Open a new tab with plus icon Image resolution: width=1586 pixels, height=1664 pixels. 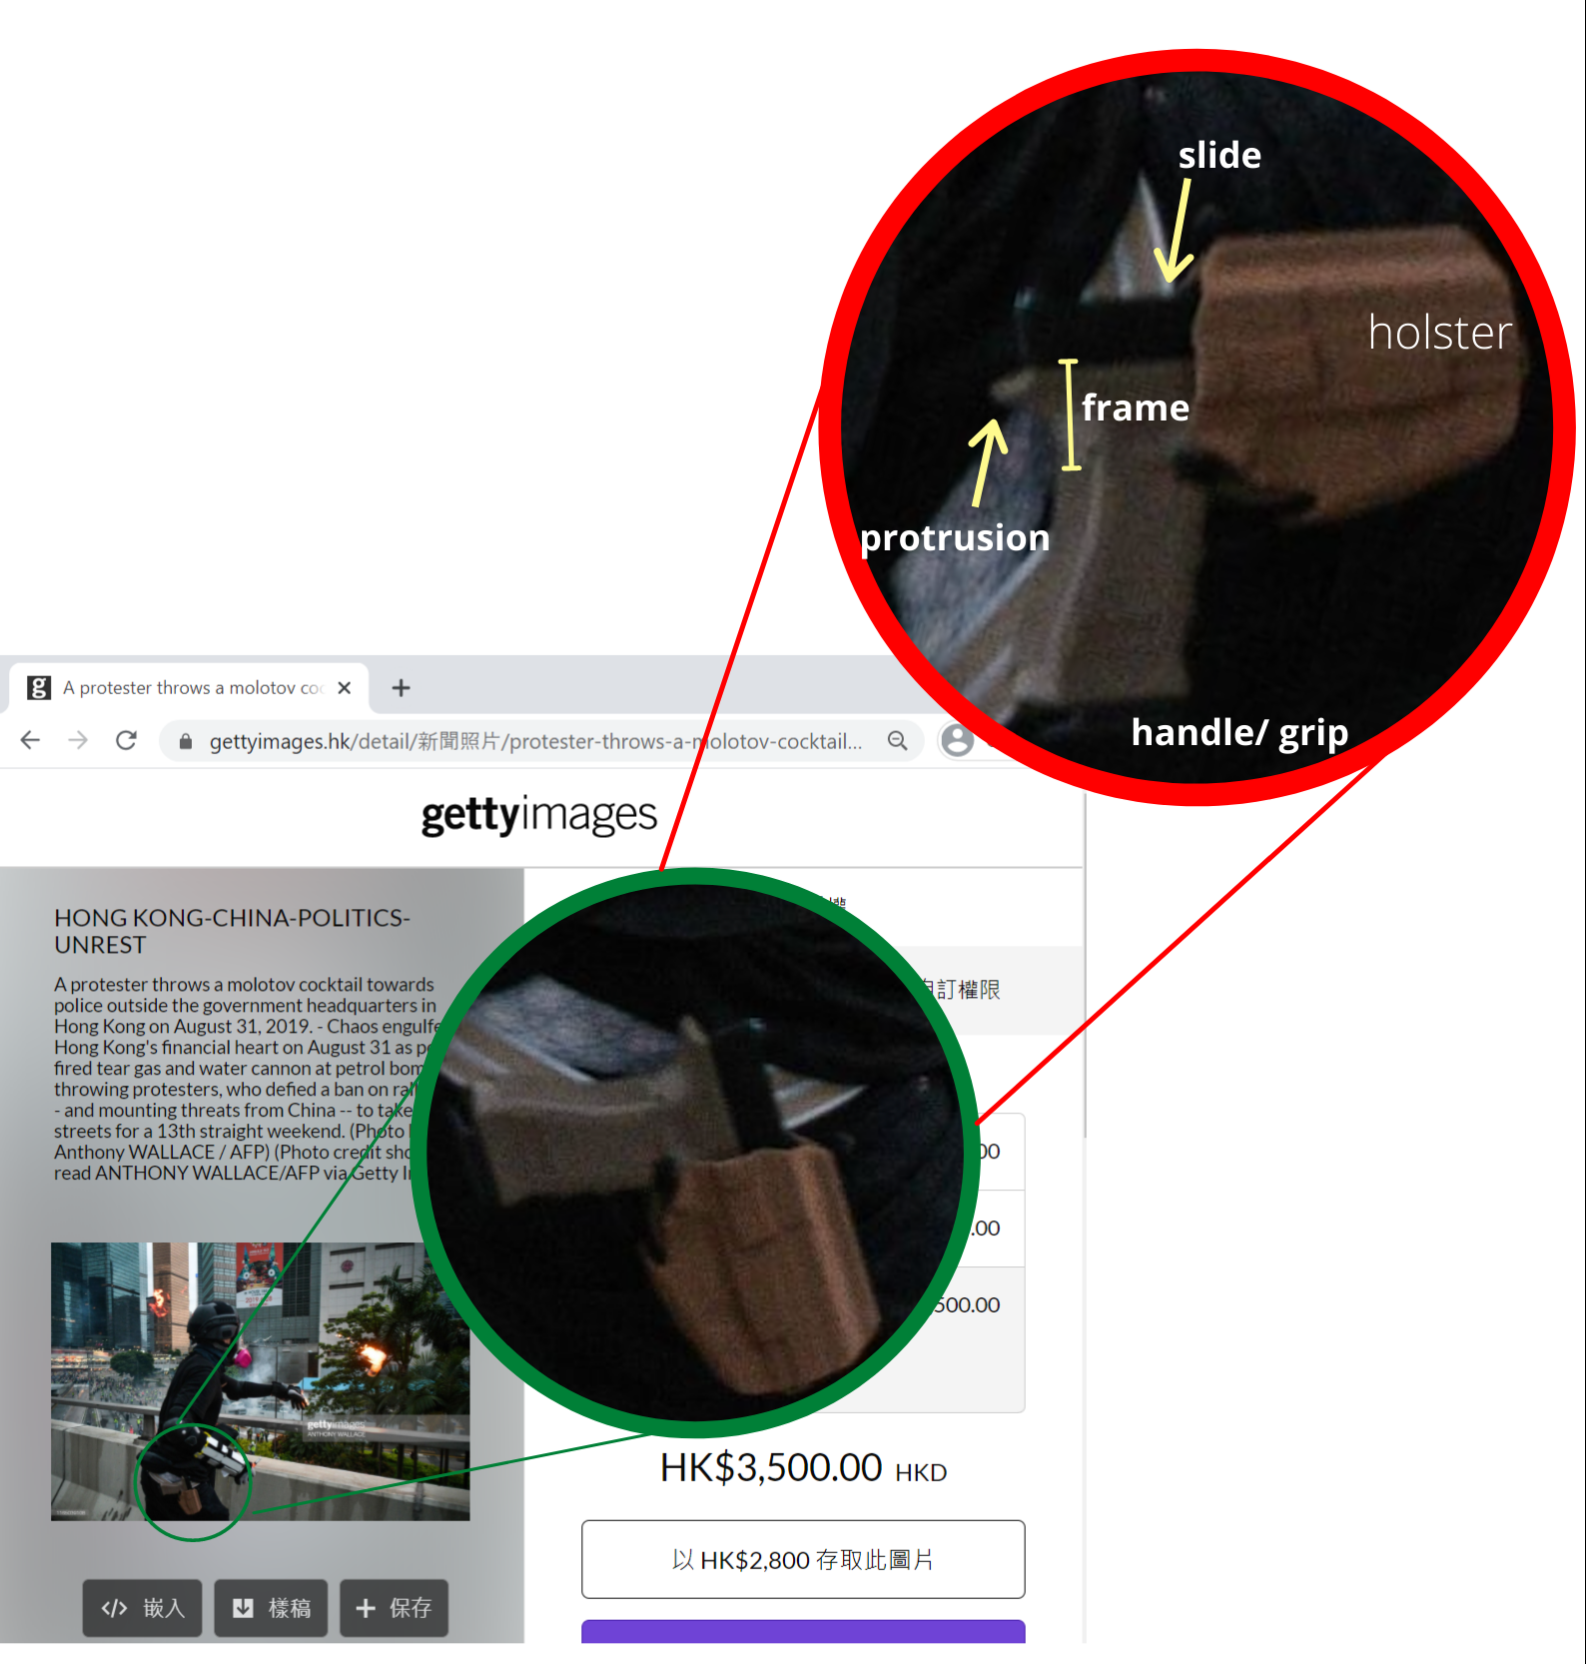[x=400, y=687]
